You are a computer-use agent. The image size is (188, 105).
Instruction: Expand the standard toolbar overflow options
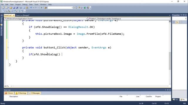90,8
